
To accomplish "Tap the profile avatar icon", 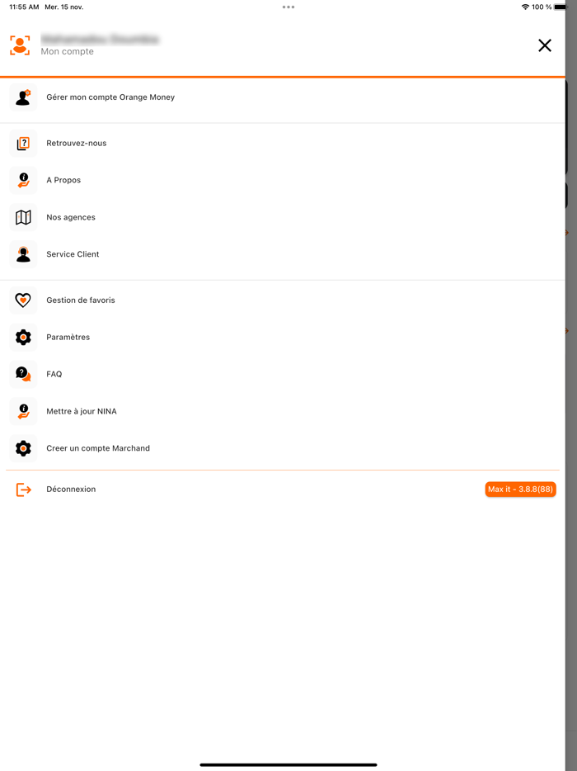I will coord(21,45).
